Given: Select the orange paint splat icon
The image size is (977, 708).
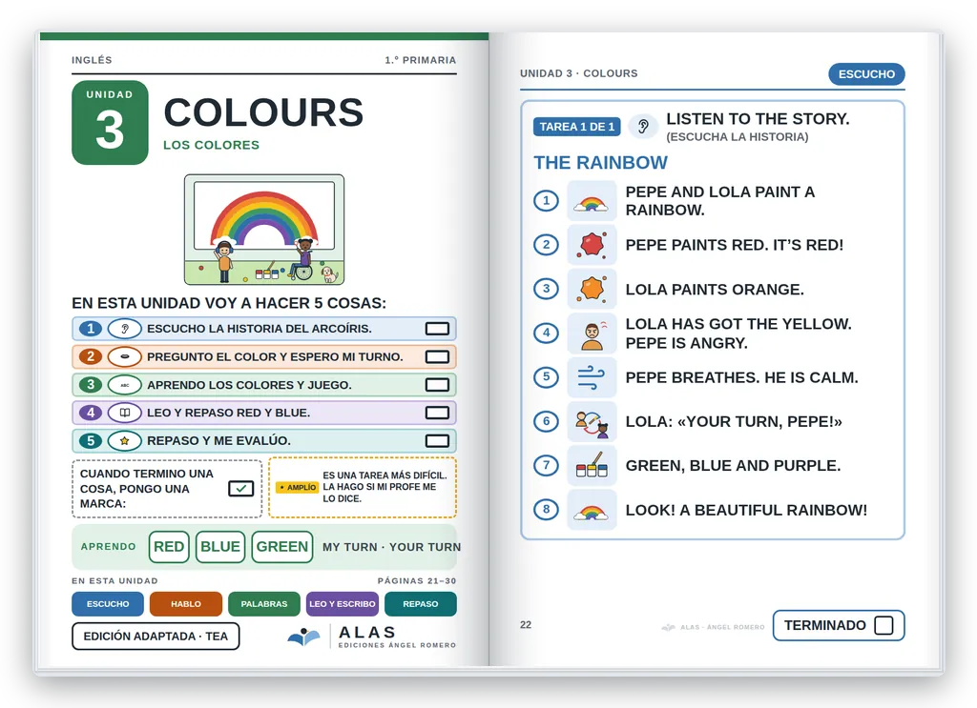Looking at the screenshot, I should 592,289.
